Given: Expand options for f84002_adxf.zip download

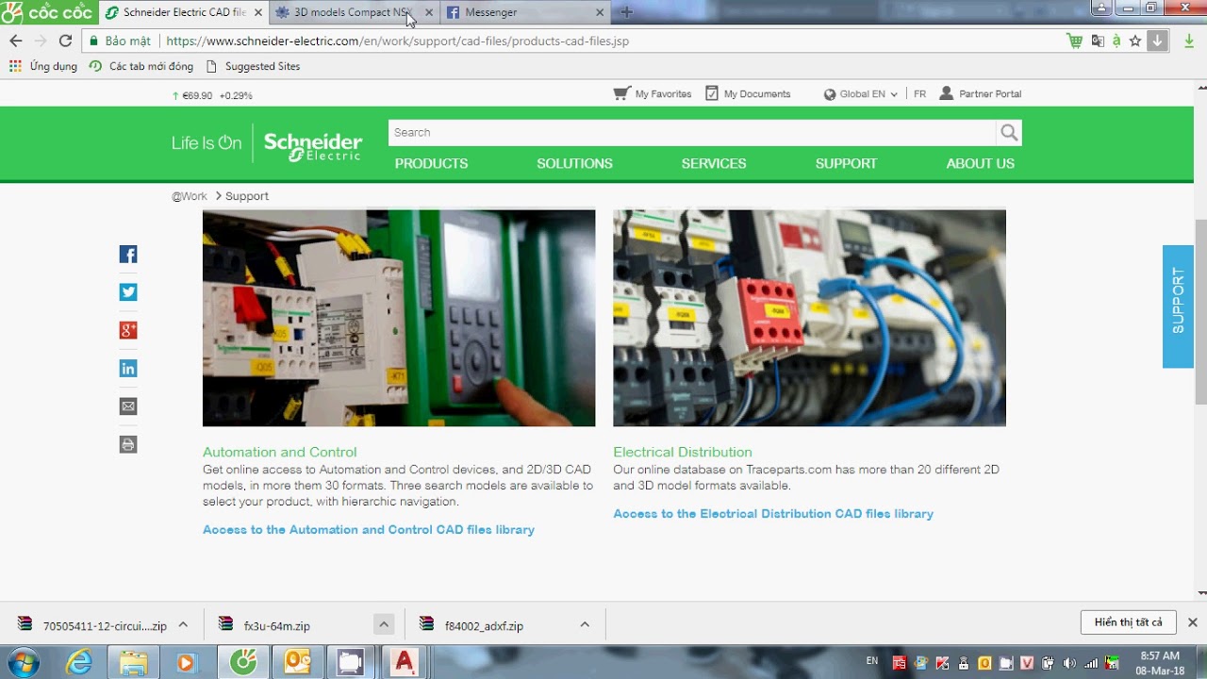Looking at the screenshot, I should pos(585,624).
